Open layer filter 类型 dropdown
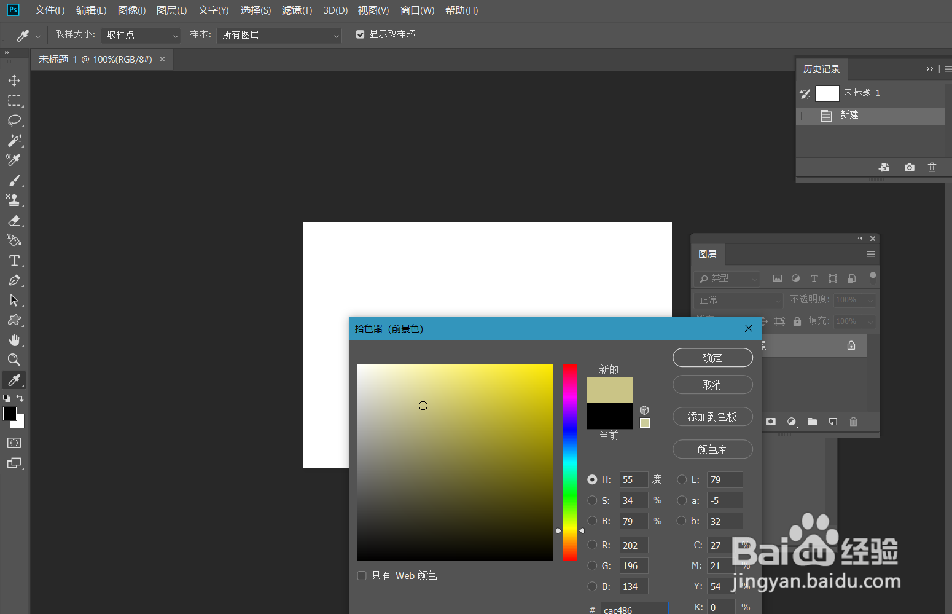The image size is (952, 614). [x=728, y=278]
